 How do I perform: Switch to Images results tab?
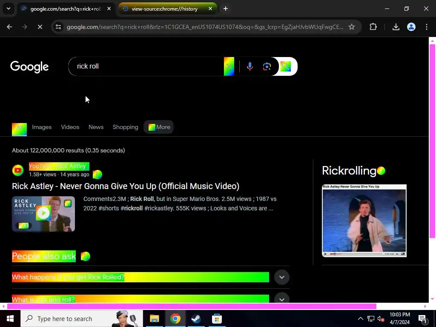tap(42, 127)
